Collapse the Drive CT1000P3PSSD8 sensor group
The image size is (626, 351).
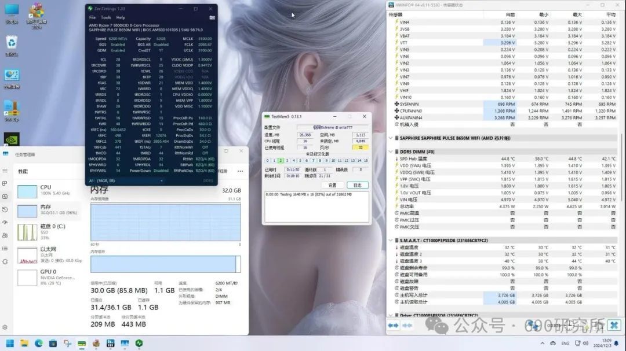click(391, 315)
